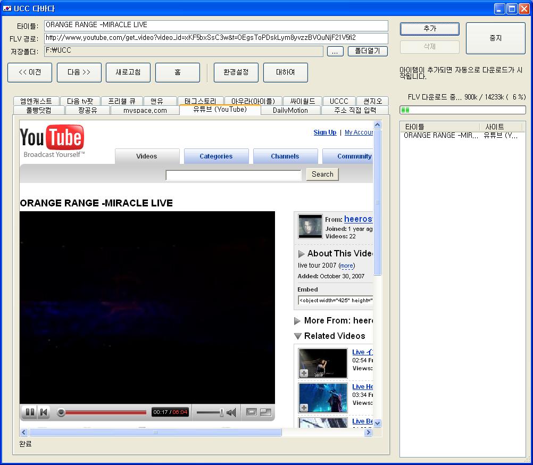Switch to the 짱공유 tab

pyautogui.click(x=88, y=110)
